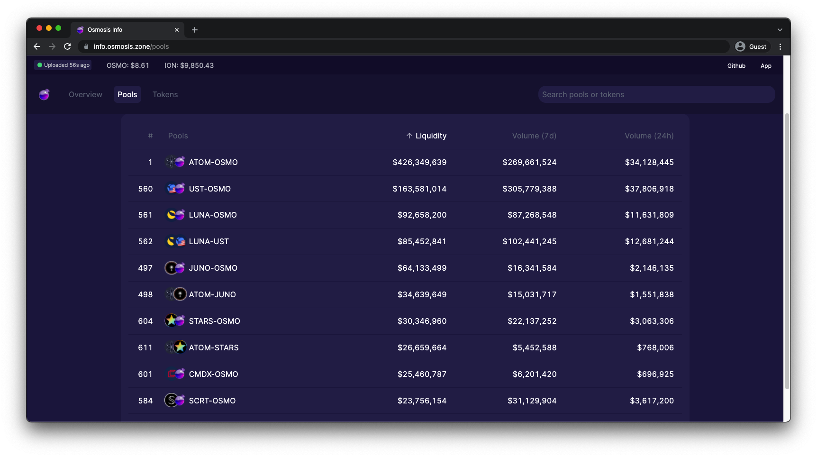The width and height of the screenshot is (817, 457).
Task: Click the UST-OSMO pool token icons
Action: 175,189
